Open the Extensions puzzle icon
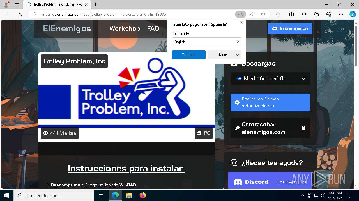The width and height of the screenshot is (359, 201). 278,14
